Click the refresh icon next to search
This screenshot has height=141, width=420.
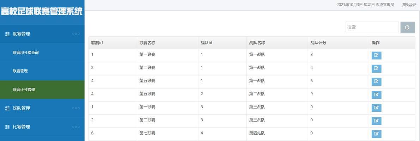click(x=407, y=27)
